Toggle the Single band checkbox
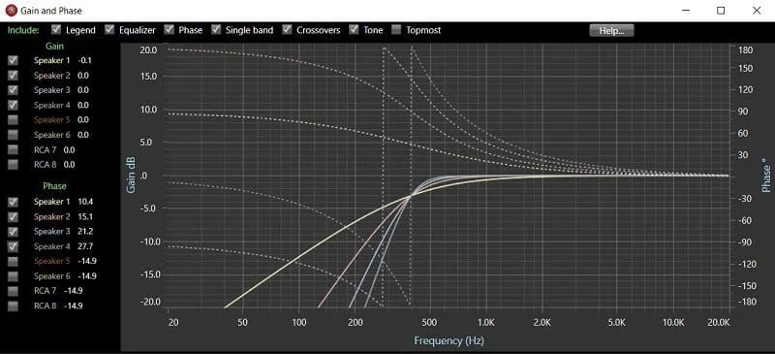 pos(216,30)
